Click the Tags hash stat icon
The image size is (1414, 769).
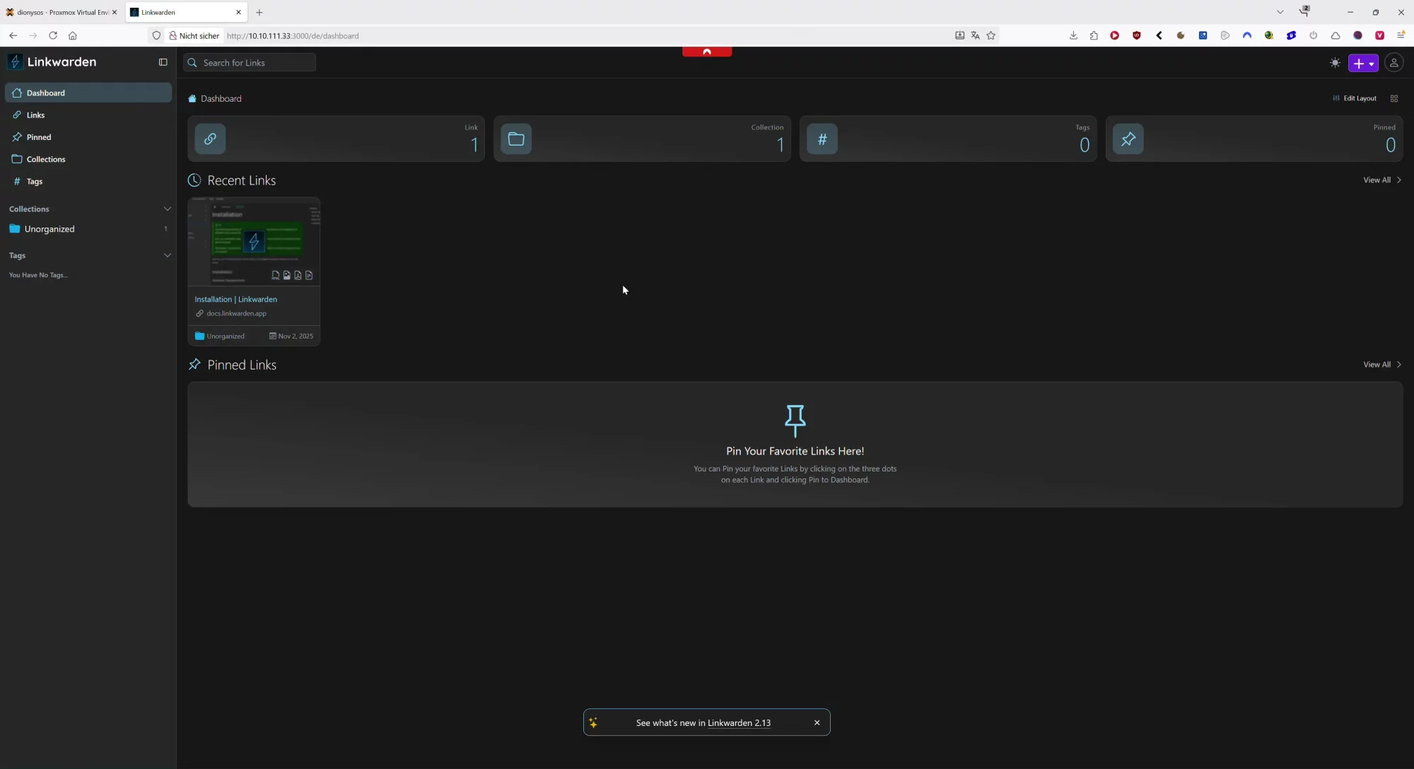(x=822, y=139)
